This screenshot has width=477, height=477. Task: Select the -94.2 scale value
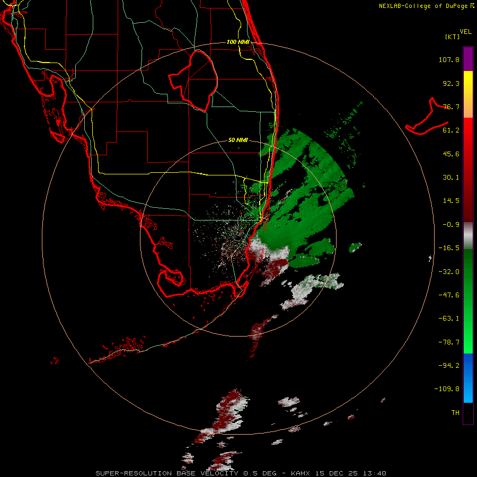449,365
